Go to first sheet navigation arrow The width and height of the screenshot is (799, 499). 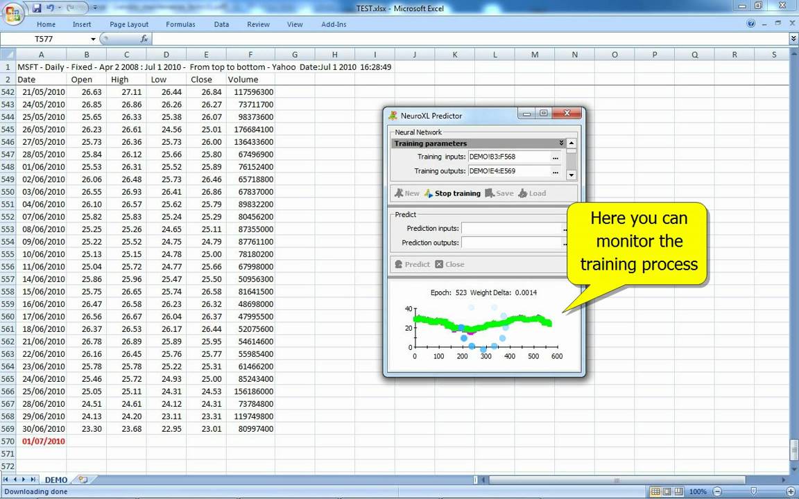(x=6, y=480)
